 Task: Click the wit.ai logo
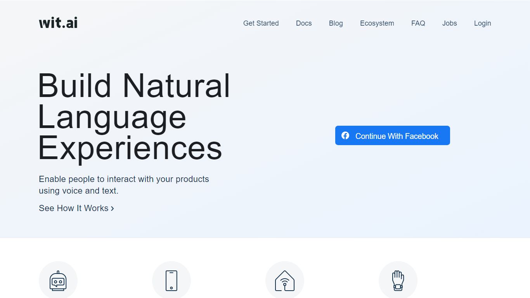click(58, 23)
